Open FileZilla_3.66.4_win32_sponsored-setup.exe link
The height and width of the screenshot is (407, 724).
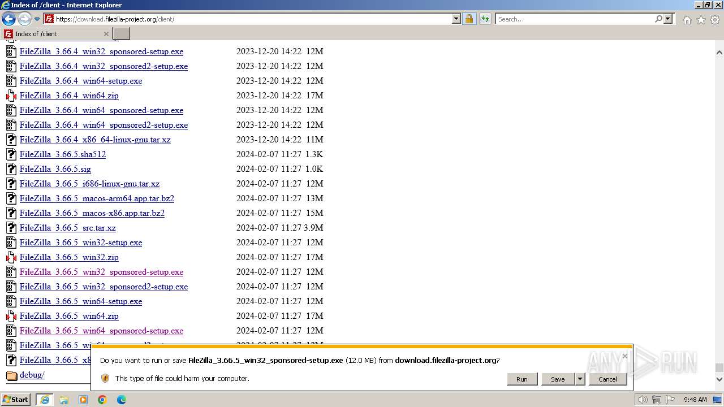point(101,51)
